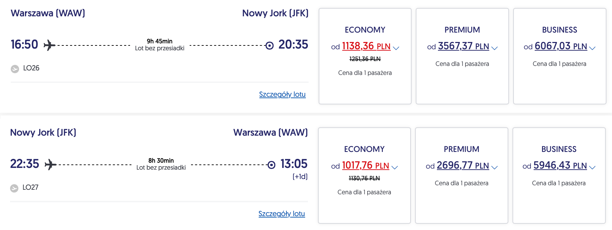This screenshot has width=612, height=230.
Task: Select the PREMIUM card for return flight
Action: pyautogui.click(x=462, y=205)
